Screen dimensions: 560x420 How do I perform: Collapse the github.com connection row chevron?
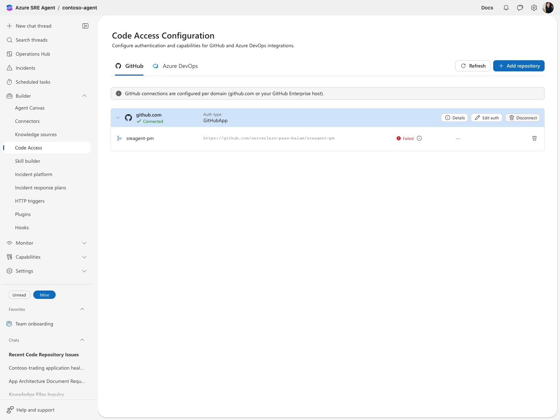118,118
